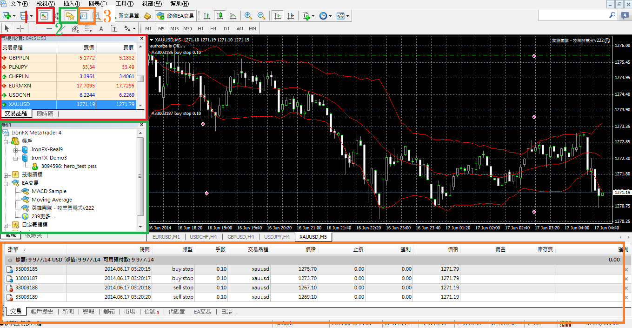Viewport: 632px width, 328px height.
Task: Switch chart to candlestick display icon
Action: click(220, 16)
